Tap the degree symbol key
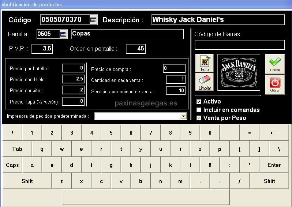Image resolution: width=292 pixels, height=207 pixels. [x=12, y=132]
